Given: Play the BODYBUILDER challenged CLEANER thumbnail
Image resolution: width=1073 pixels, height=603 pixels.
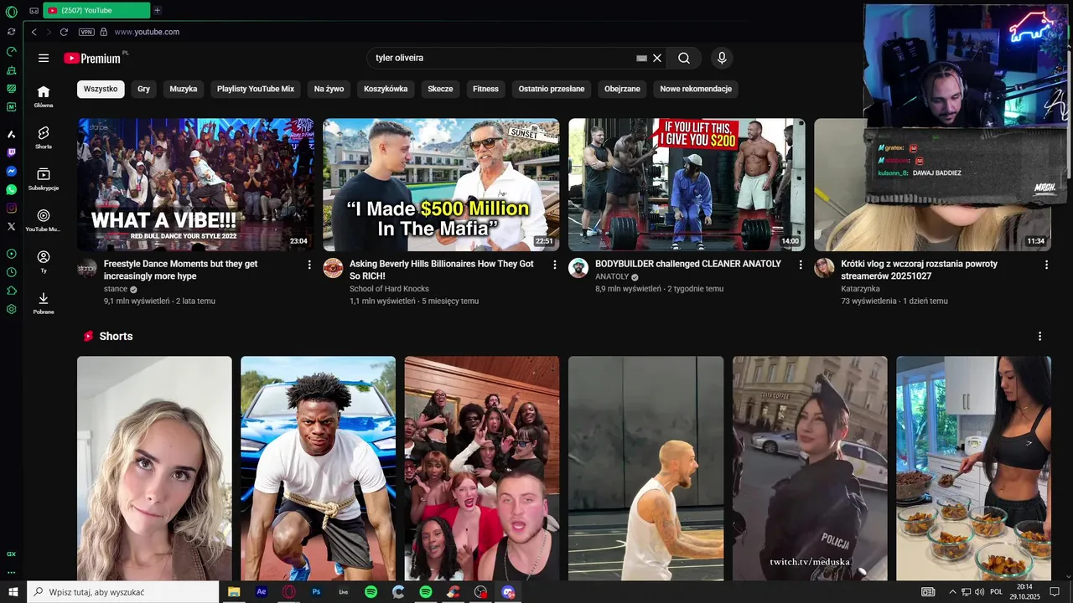Looking at the screenshot, I should pyautogui.click(x=687, y=184).
